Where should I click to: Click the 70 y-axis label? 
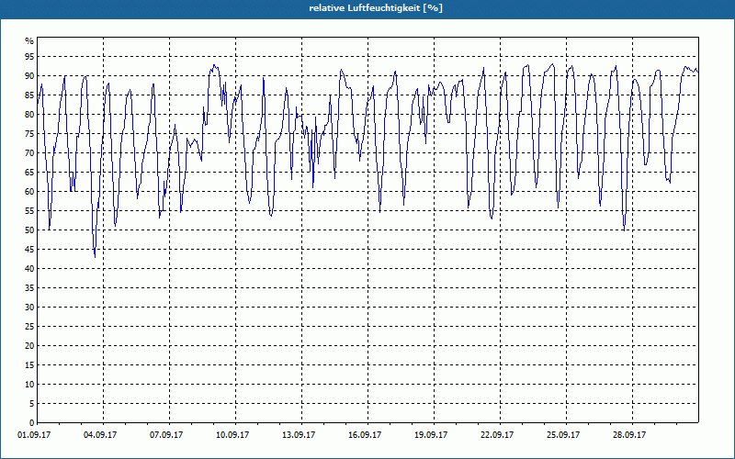coord(29,152)
